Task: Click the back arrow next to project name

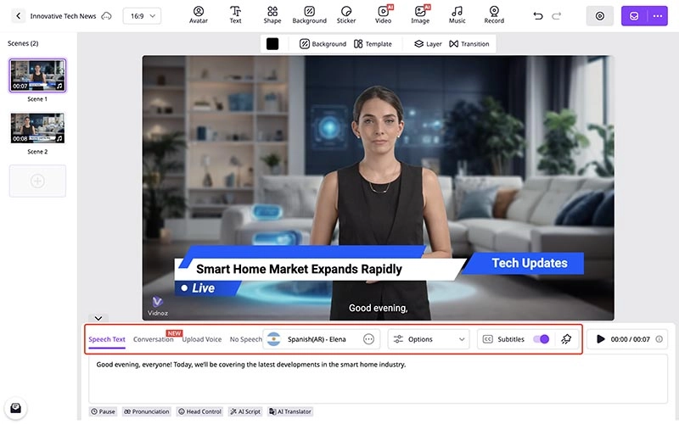Action: pos(19,16)
